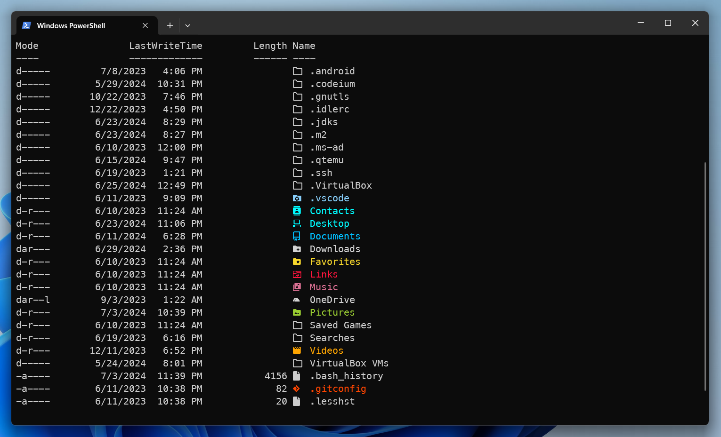Click the 10/22/2023 date entry
The height and width of the screenshot is (437, 721).
[118, 96]
